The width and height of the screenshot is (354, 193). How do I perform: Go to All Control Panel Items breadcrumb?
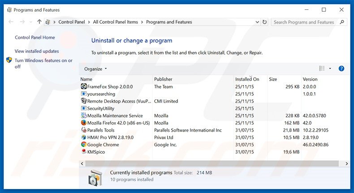click(x=115, y=22)
